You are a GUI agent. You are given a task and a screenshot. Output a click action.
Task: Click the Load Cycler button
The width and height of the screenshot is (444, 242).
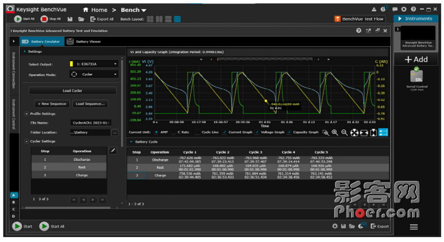tap(72, 91)
